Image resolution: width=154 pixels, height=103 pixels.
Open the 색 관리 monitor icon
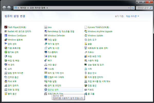point(6,64)
